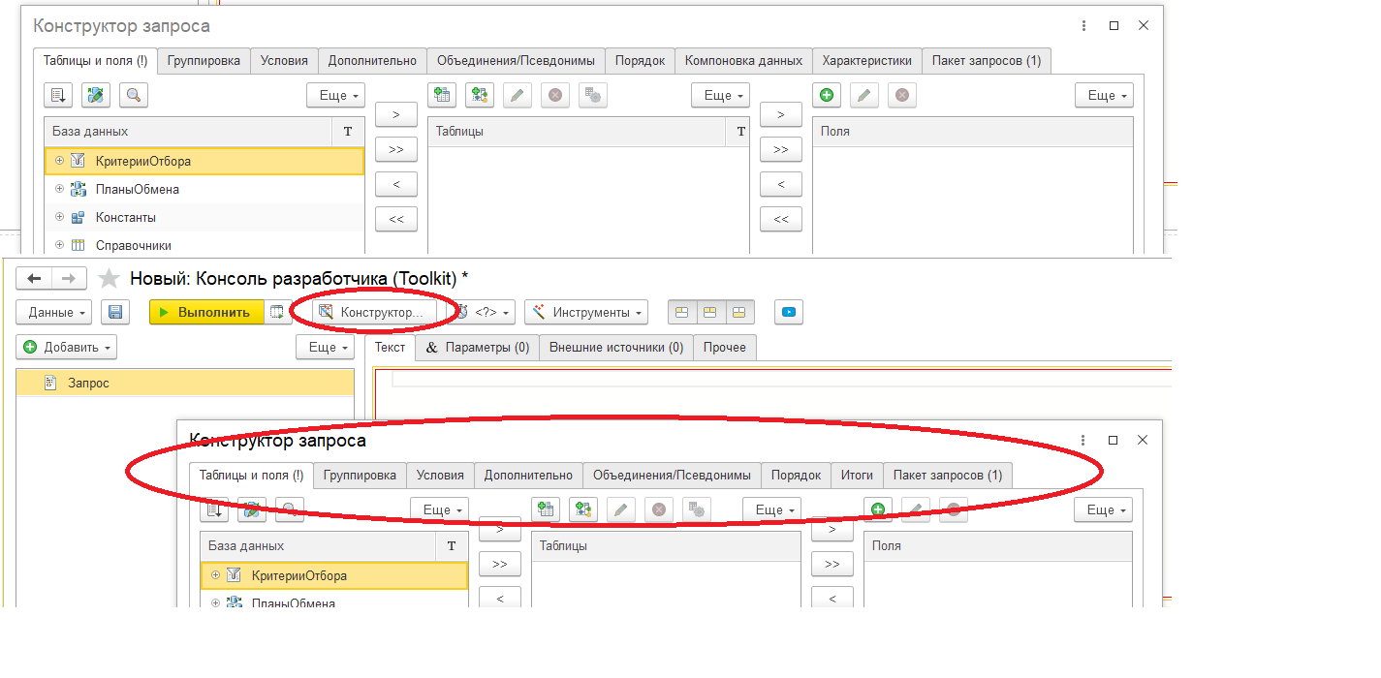
Task: Open Группировка tab in upper constructor window
Action: [x=204, y=60]
